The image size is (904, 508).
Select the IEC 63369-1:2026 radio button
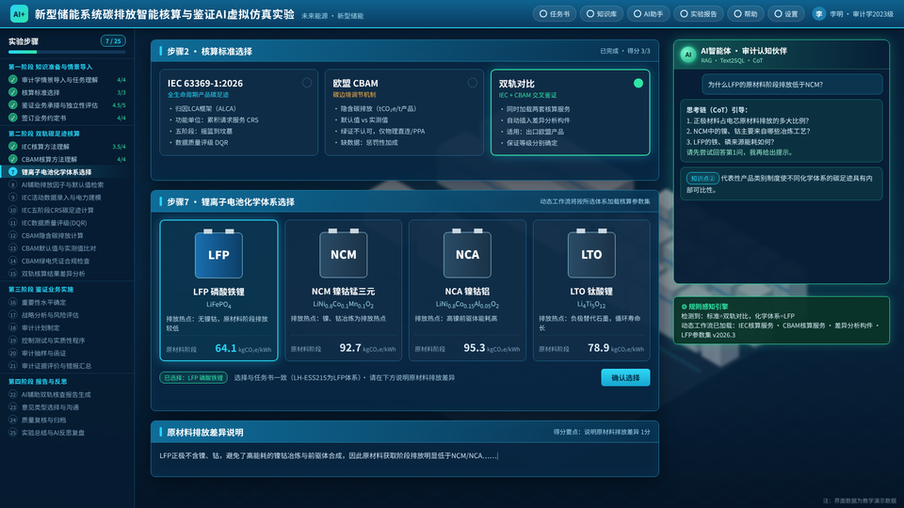(x=307, y=83)
